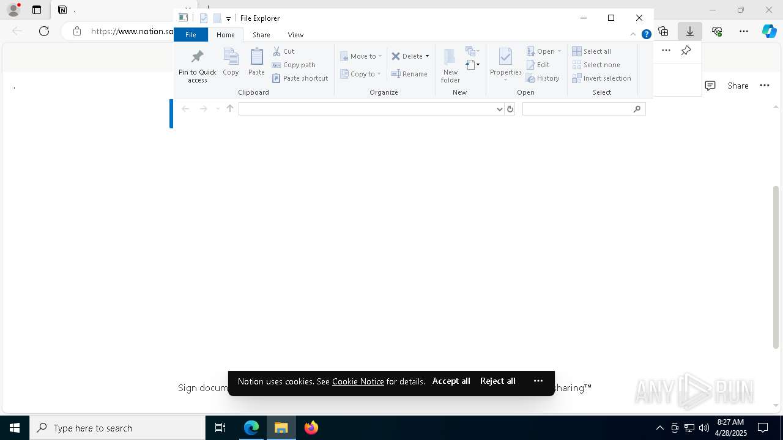Click the taskbar search box
Image resolution: width=783 pixels, height=440 pixels.
pyautogui.click(x=117, y=428)
